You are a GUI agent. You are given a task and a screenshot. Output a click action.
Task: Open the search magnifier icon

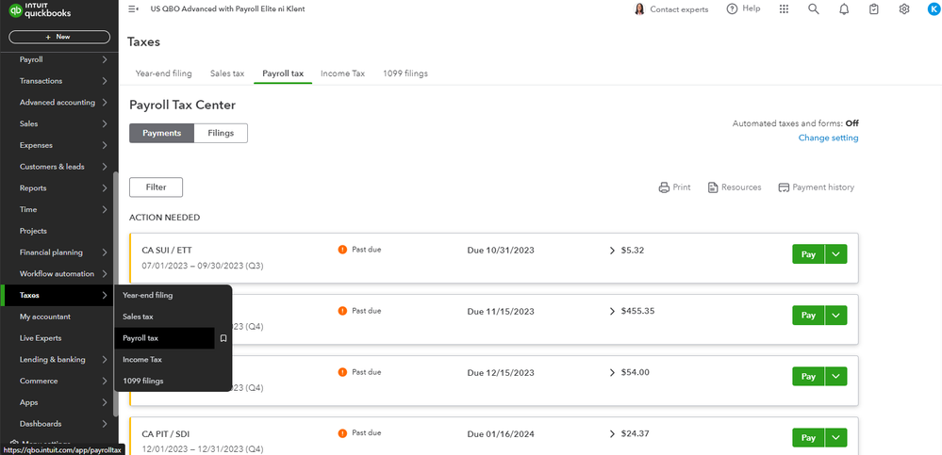[814, 9]
